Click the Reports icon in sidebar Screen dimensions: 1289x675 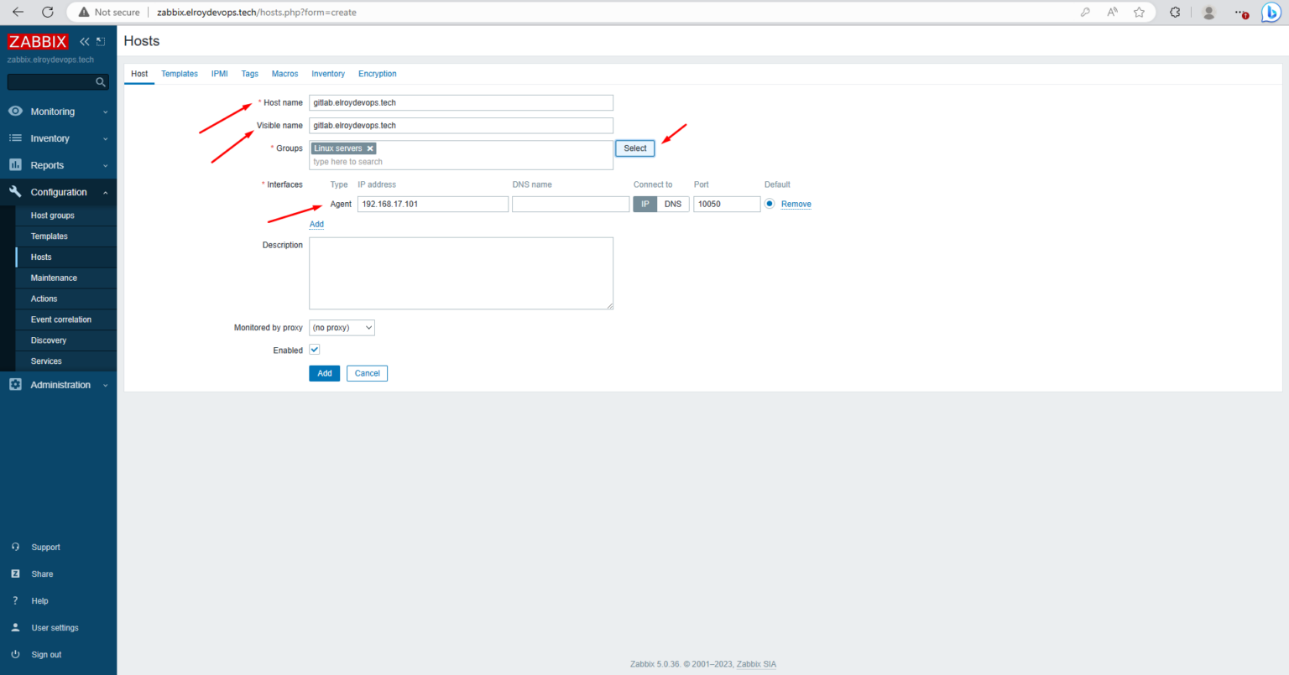pos(14,164)
